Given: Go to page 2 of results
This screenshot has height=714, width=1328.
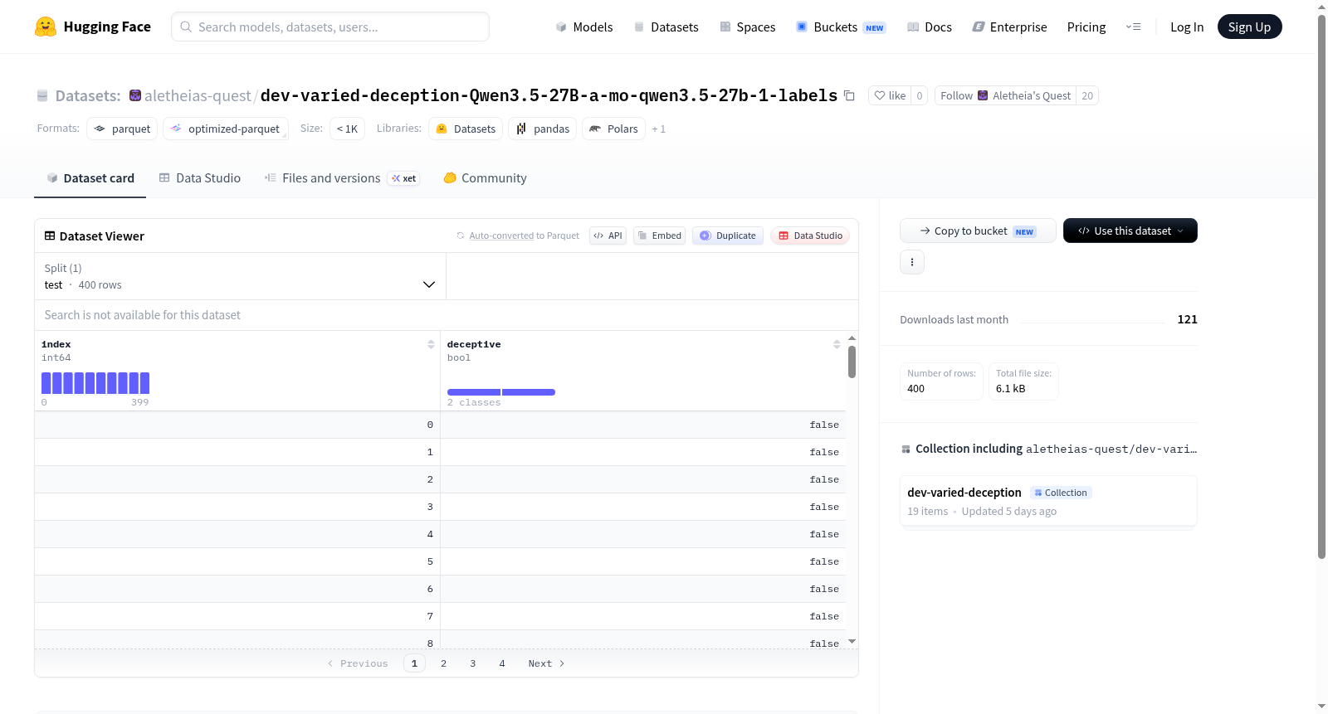Looking at the screenshot, I should (443, 663).
